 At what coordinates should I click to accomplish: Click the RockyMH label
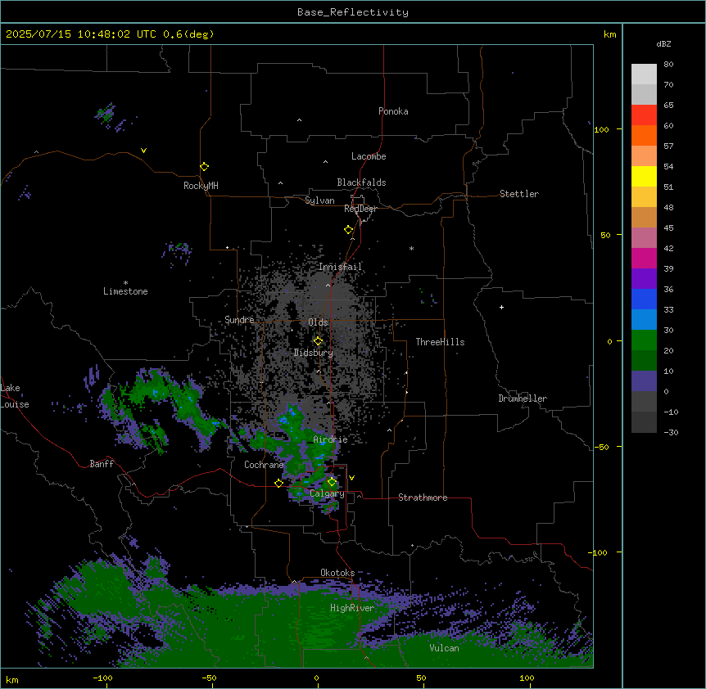201,186
